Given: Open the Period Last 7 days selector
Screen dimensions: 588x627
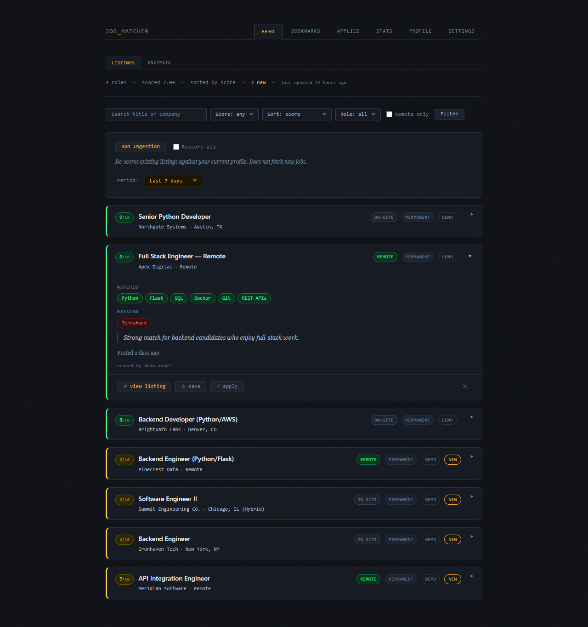Looking at the screenshot, I should pyautogui.click(x=173, y=181).
